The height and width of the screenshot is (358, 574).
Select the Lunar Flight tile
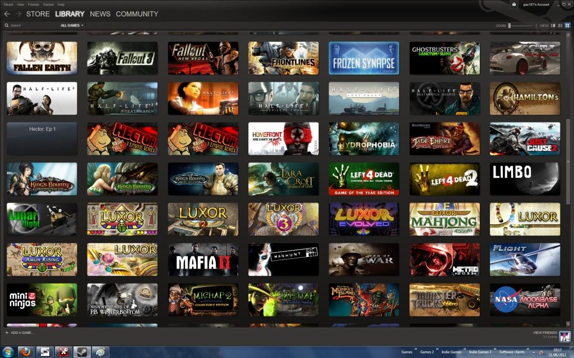pos(42,219)
